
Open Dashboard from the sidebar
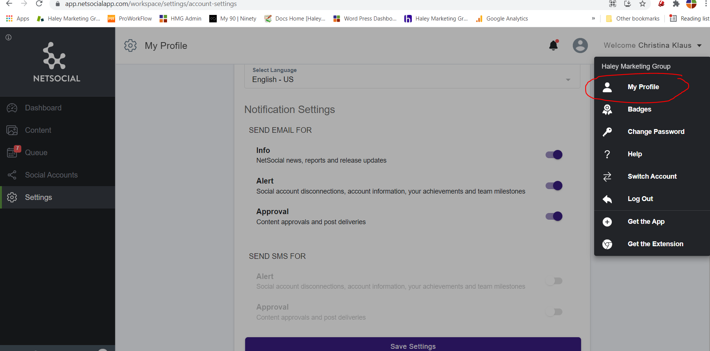click(x=58, y=108)
